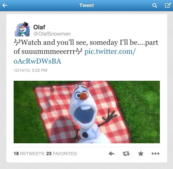Open more options with three dots
Viewport: 173px width, 169px height.
coord(155,154)
